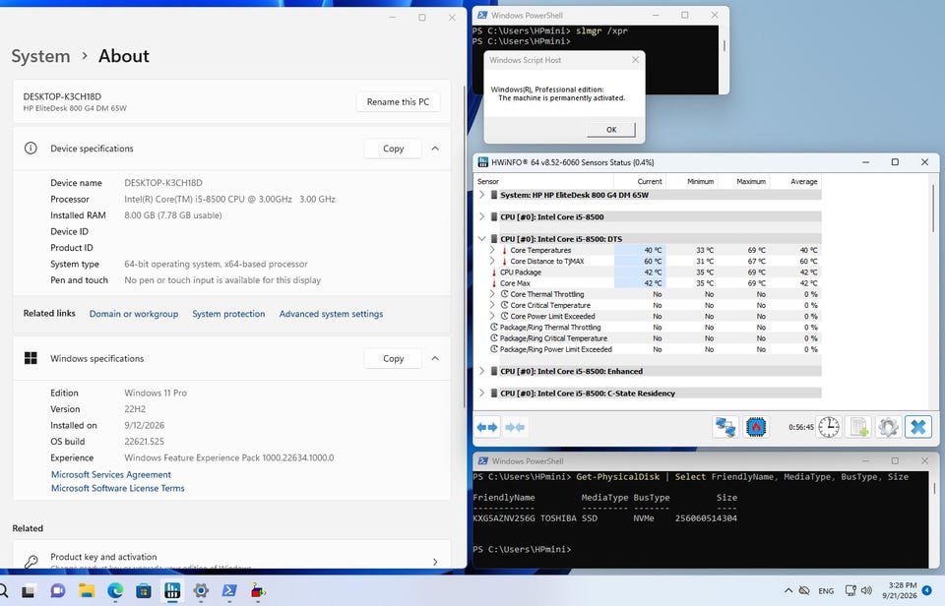The height and width of the screenshot is (606, 945).
Task: Expand the Core Power Limit Exceeded row
Action: pos(492,316)
